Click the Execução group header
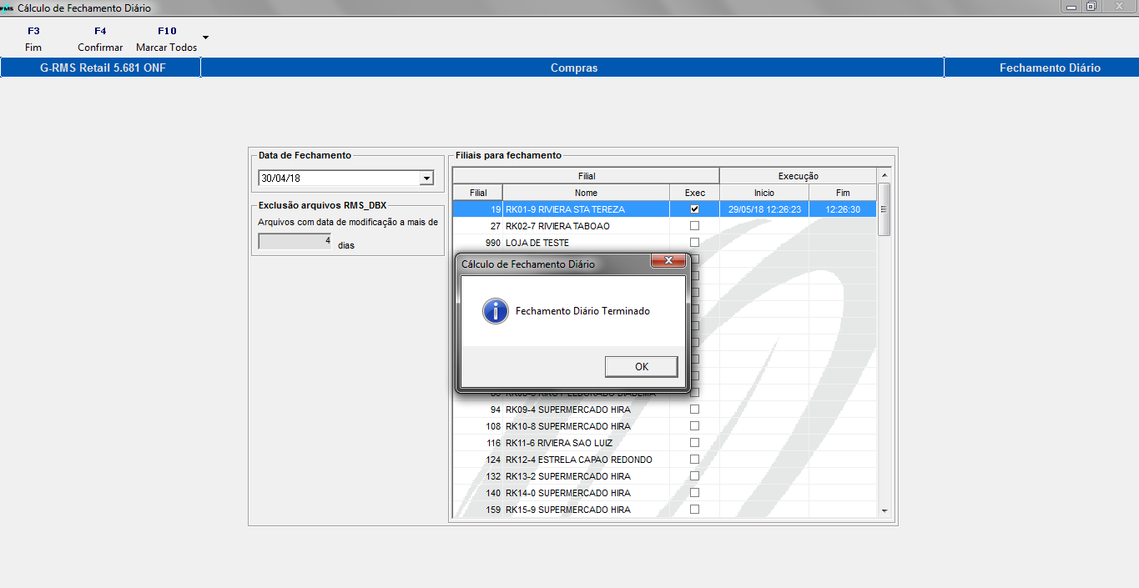Screen dimensions: 1139x588 click(x=799, y=176)
